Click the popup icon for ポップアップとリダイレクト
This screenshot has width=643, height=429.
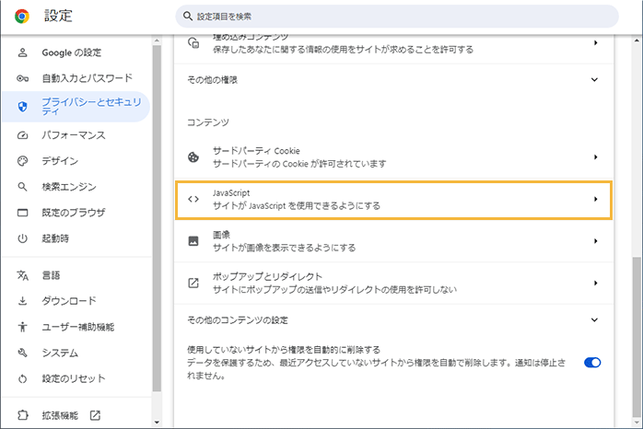(x=193, y=283)
